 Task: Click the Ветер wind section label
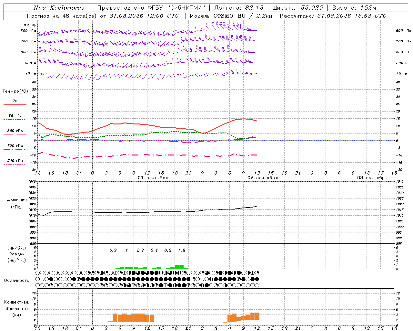coord(30,25)
